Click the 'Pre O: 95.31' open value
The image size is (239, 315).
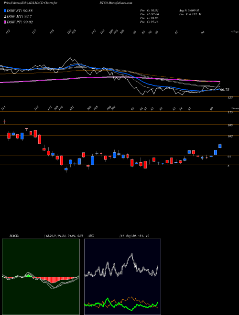149,10
